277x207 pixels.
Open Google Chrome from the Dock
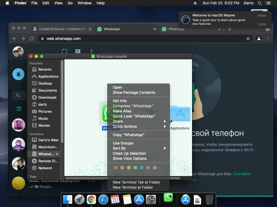tap(91, 200)
